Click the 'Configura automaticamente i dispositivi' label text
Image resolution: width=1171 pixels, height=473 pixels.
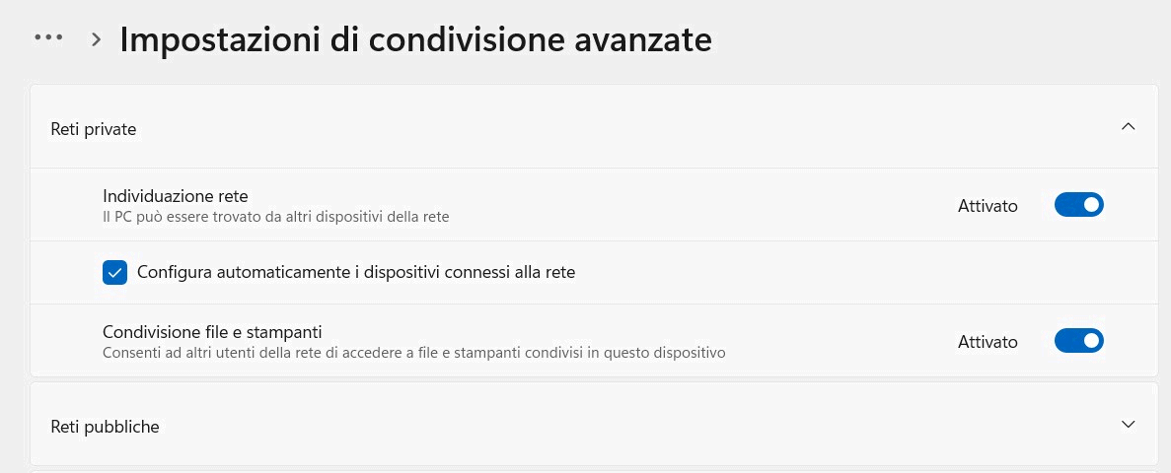click(355, 272)
